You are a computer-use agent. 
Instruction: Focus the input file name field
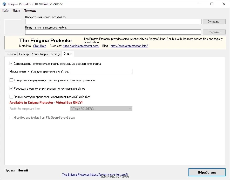tap(113, 22)
